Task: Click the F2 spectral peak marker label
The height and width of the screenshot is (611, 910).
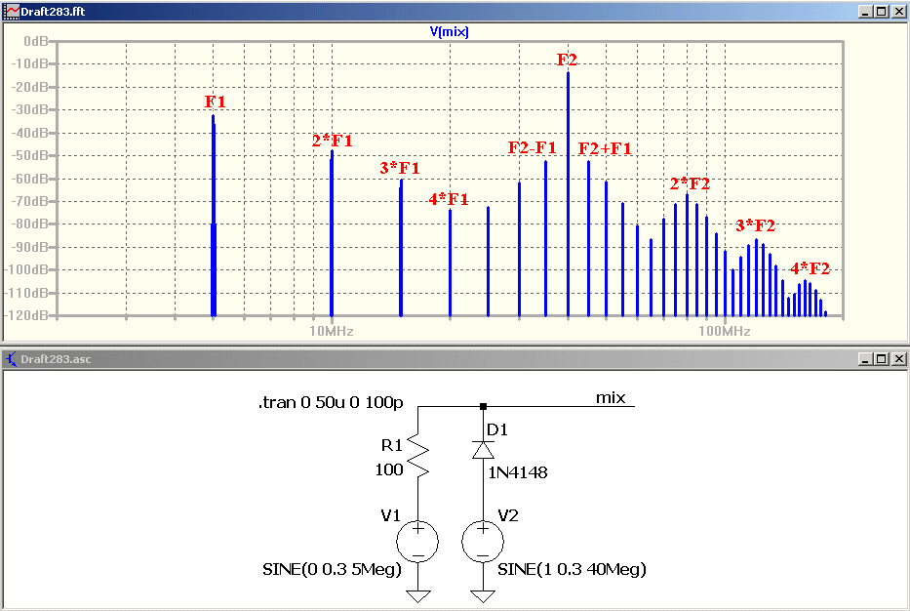Action: click(567, 60)
